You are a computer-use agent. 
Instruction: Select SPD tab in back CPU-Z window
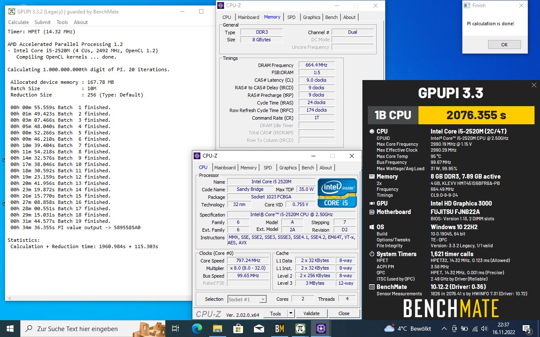coord(291,17)
